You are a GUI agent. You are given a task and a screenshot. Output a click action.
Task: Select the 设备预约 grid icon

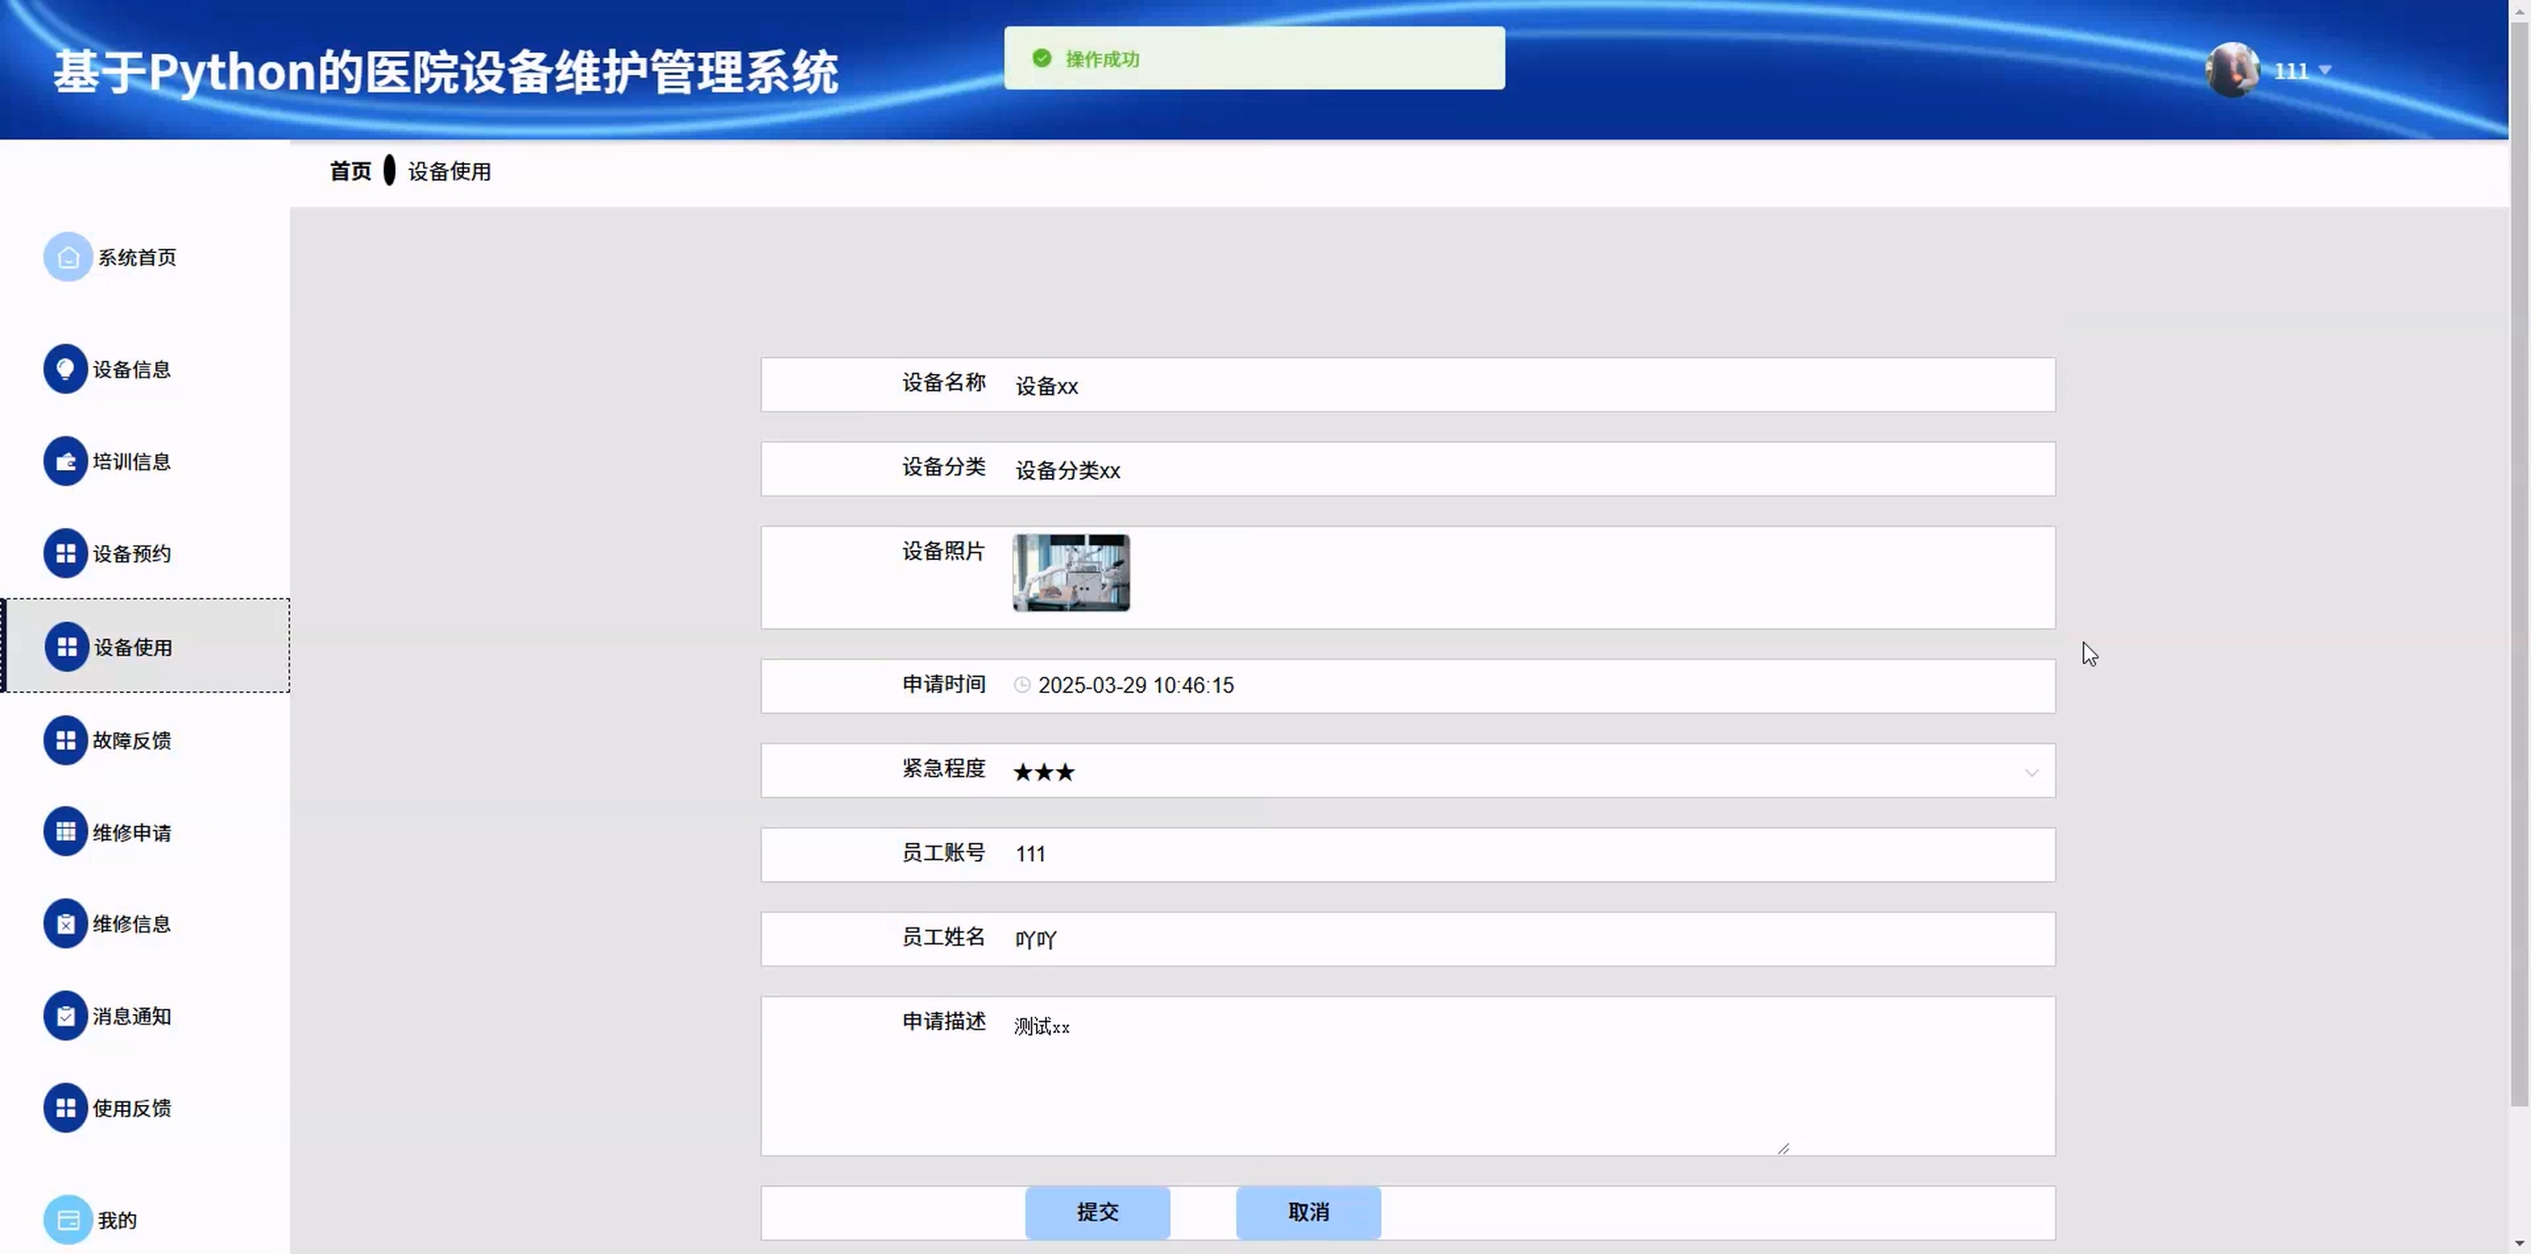coord(64,554)
